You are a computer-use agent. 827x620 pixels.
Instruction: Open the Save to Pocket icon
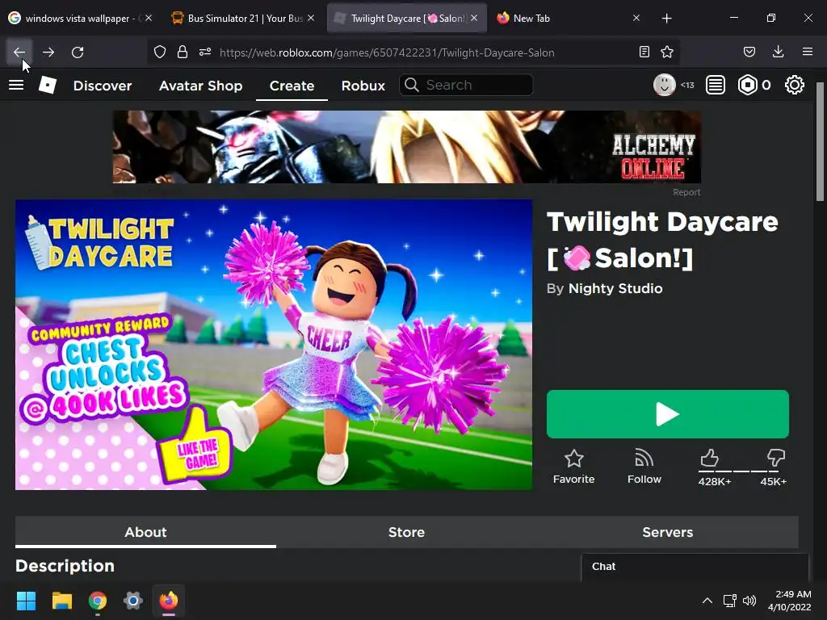[749, 52]
